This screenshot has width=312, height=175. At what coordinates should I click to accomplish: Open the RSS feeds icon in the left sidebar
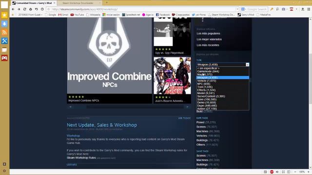tap(4, 33)
